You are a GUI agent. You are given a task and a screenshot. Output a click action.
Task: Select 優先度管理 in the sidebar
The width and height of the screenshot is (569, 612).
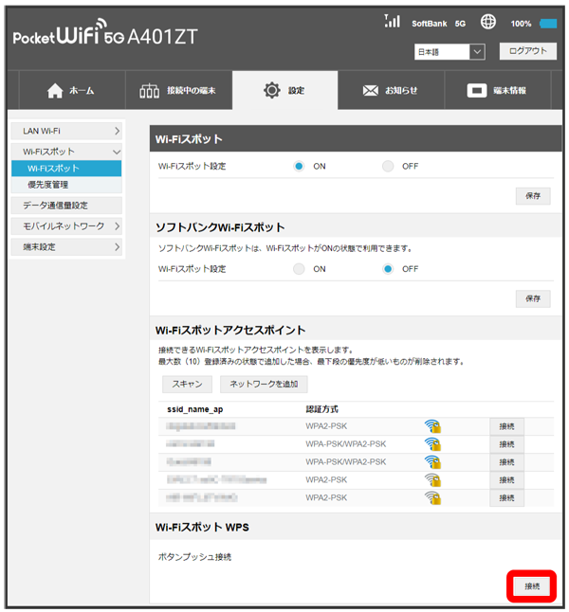47,185
